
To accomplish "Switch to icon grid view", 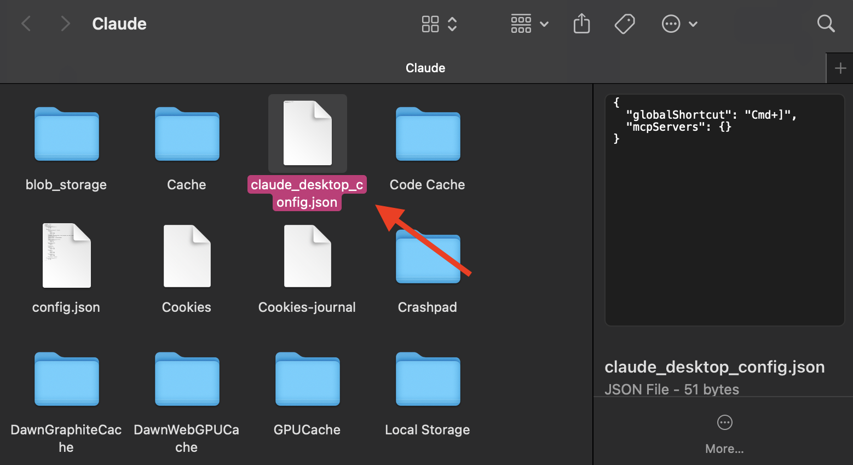I will [430, 24].
